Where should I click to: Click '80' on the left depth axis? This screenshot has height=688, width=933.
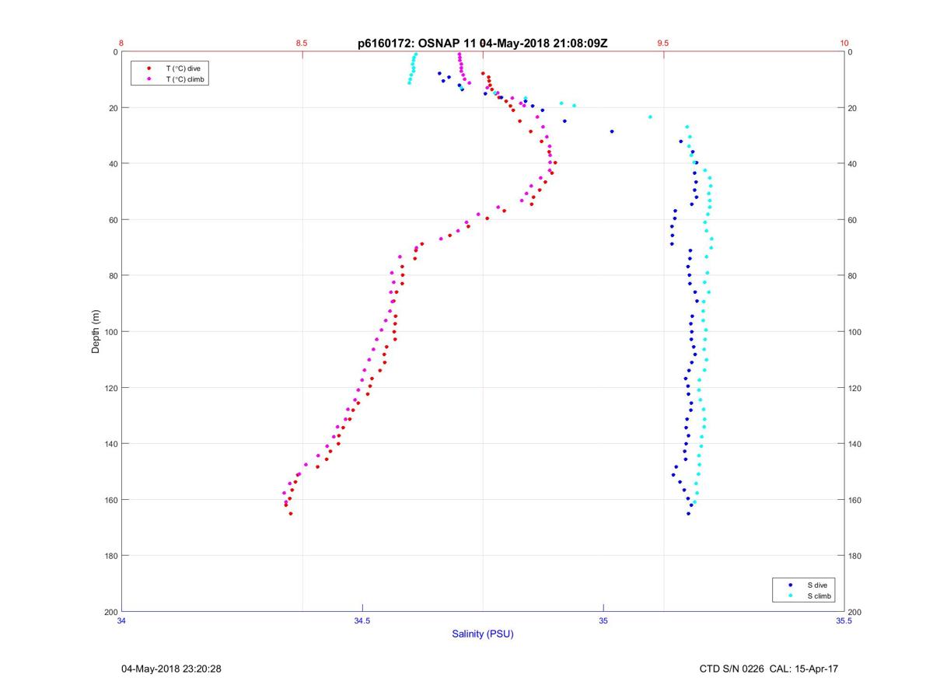click(x=113, y=276)
